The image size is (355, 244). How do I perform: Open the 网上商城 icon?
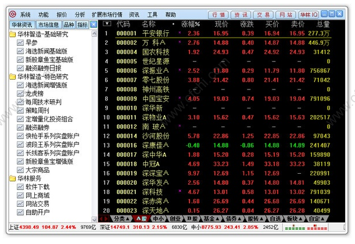(x=20, y=195)
